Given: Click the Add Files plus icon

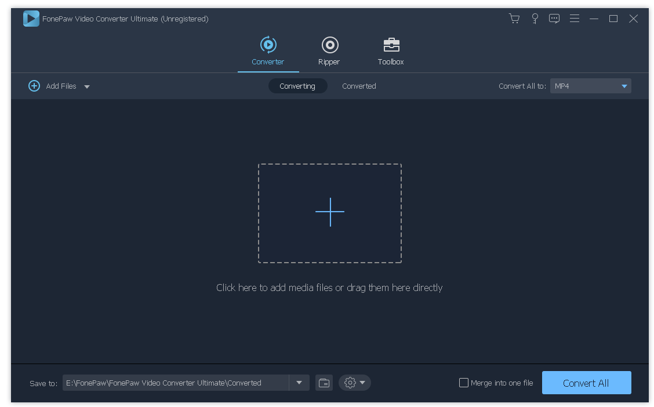Looking at the screenshot, I should [x=34, y=86].
